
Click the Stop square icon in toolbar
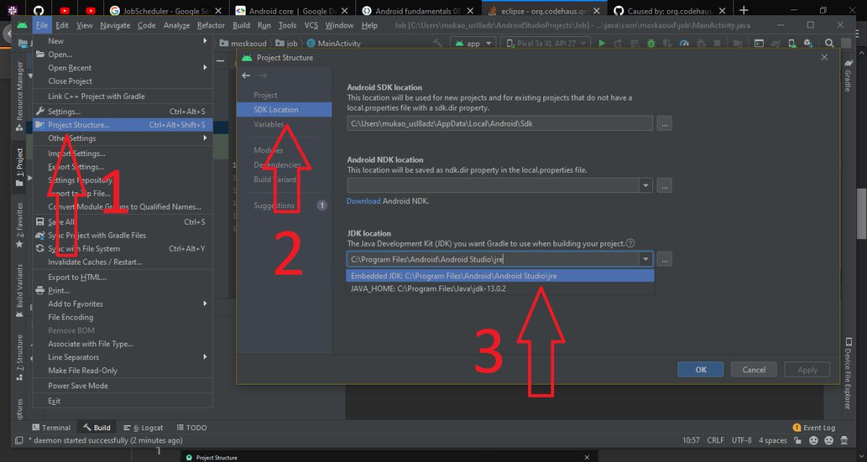(x=717, y=43)
